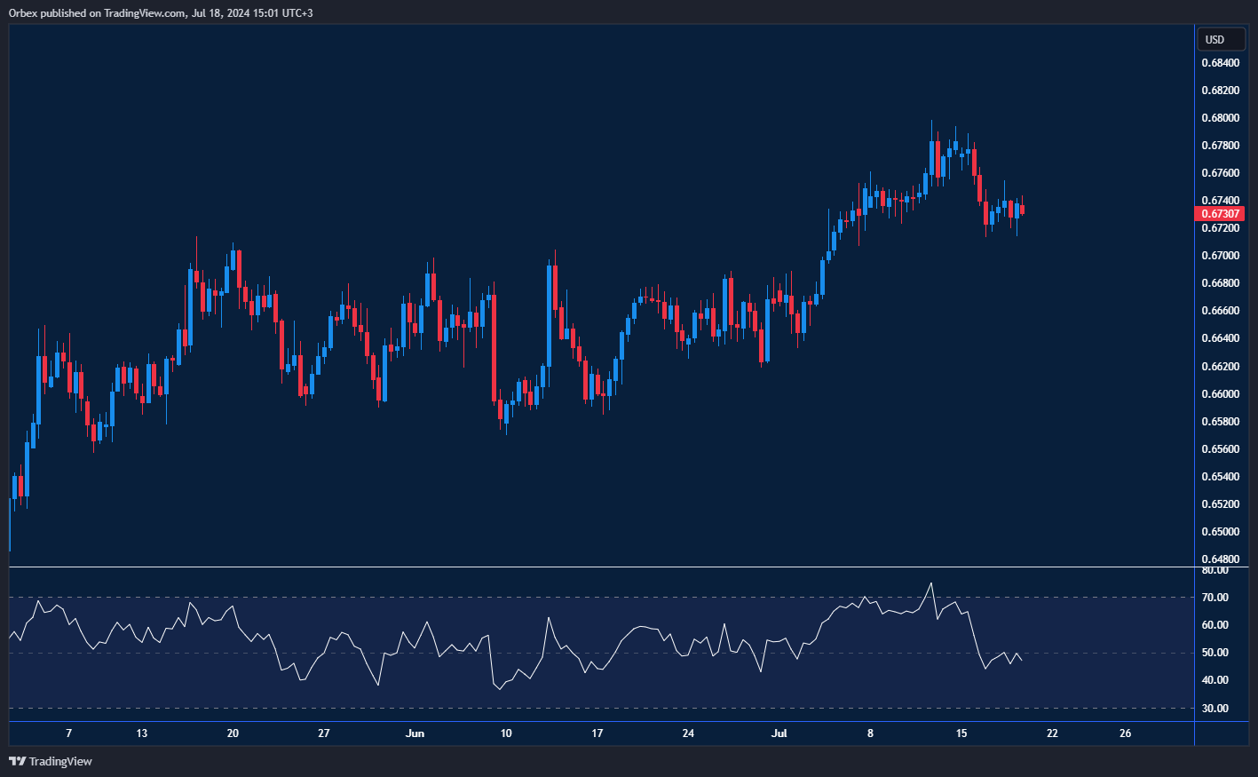Select the Jul label on the time axis
The image size is (1258, 777).
point(779,733)
